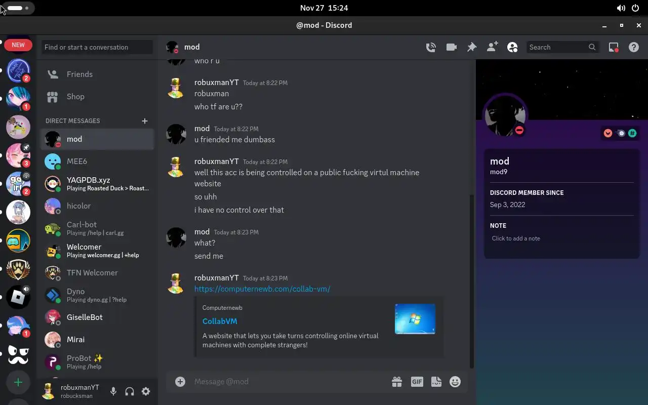Click the blue neon circle server icon
The image size is (648, 405).
coord(18,70)
